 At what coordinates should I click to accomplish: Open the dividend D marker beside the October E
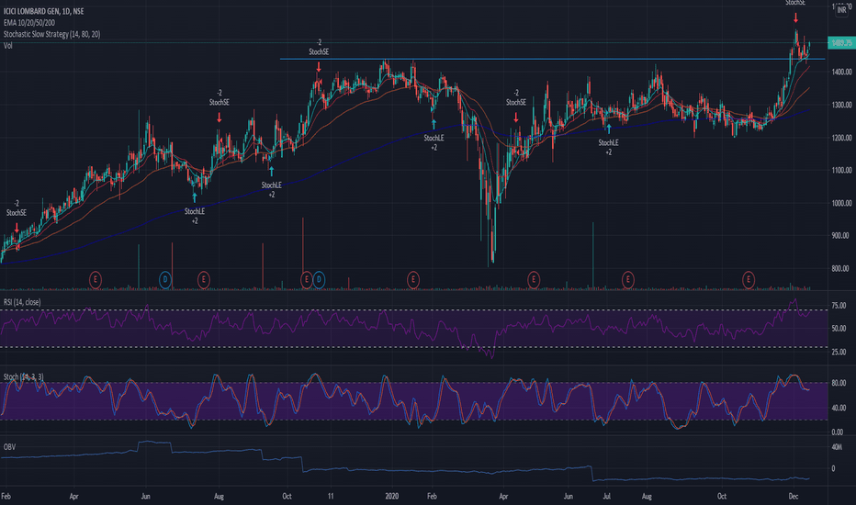point(319,280)
